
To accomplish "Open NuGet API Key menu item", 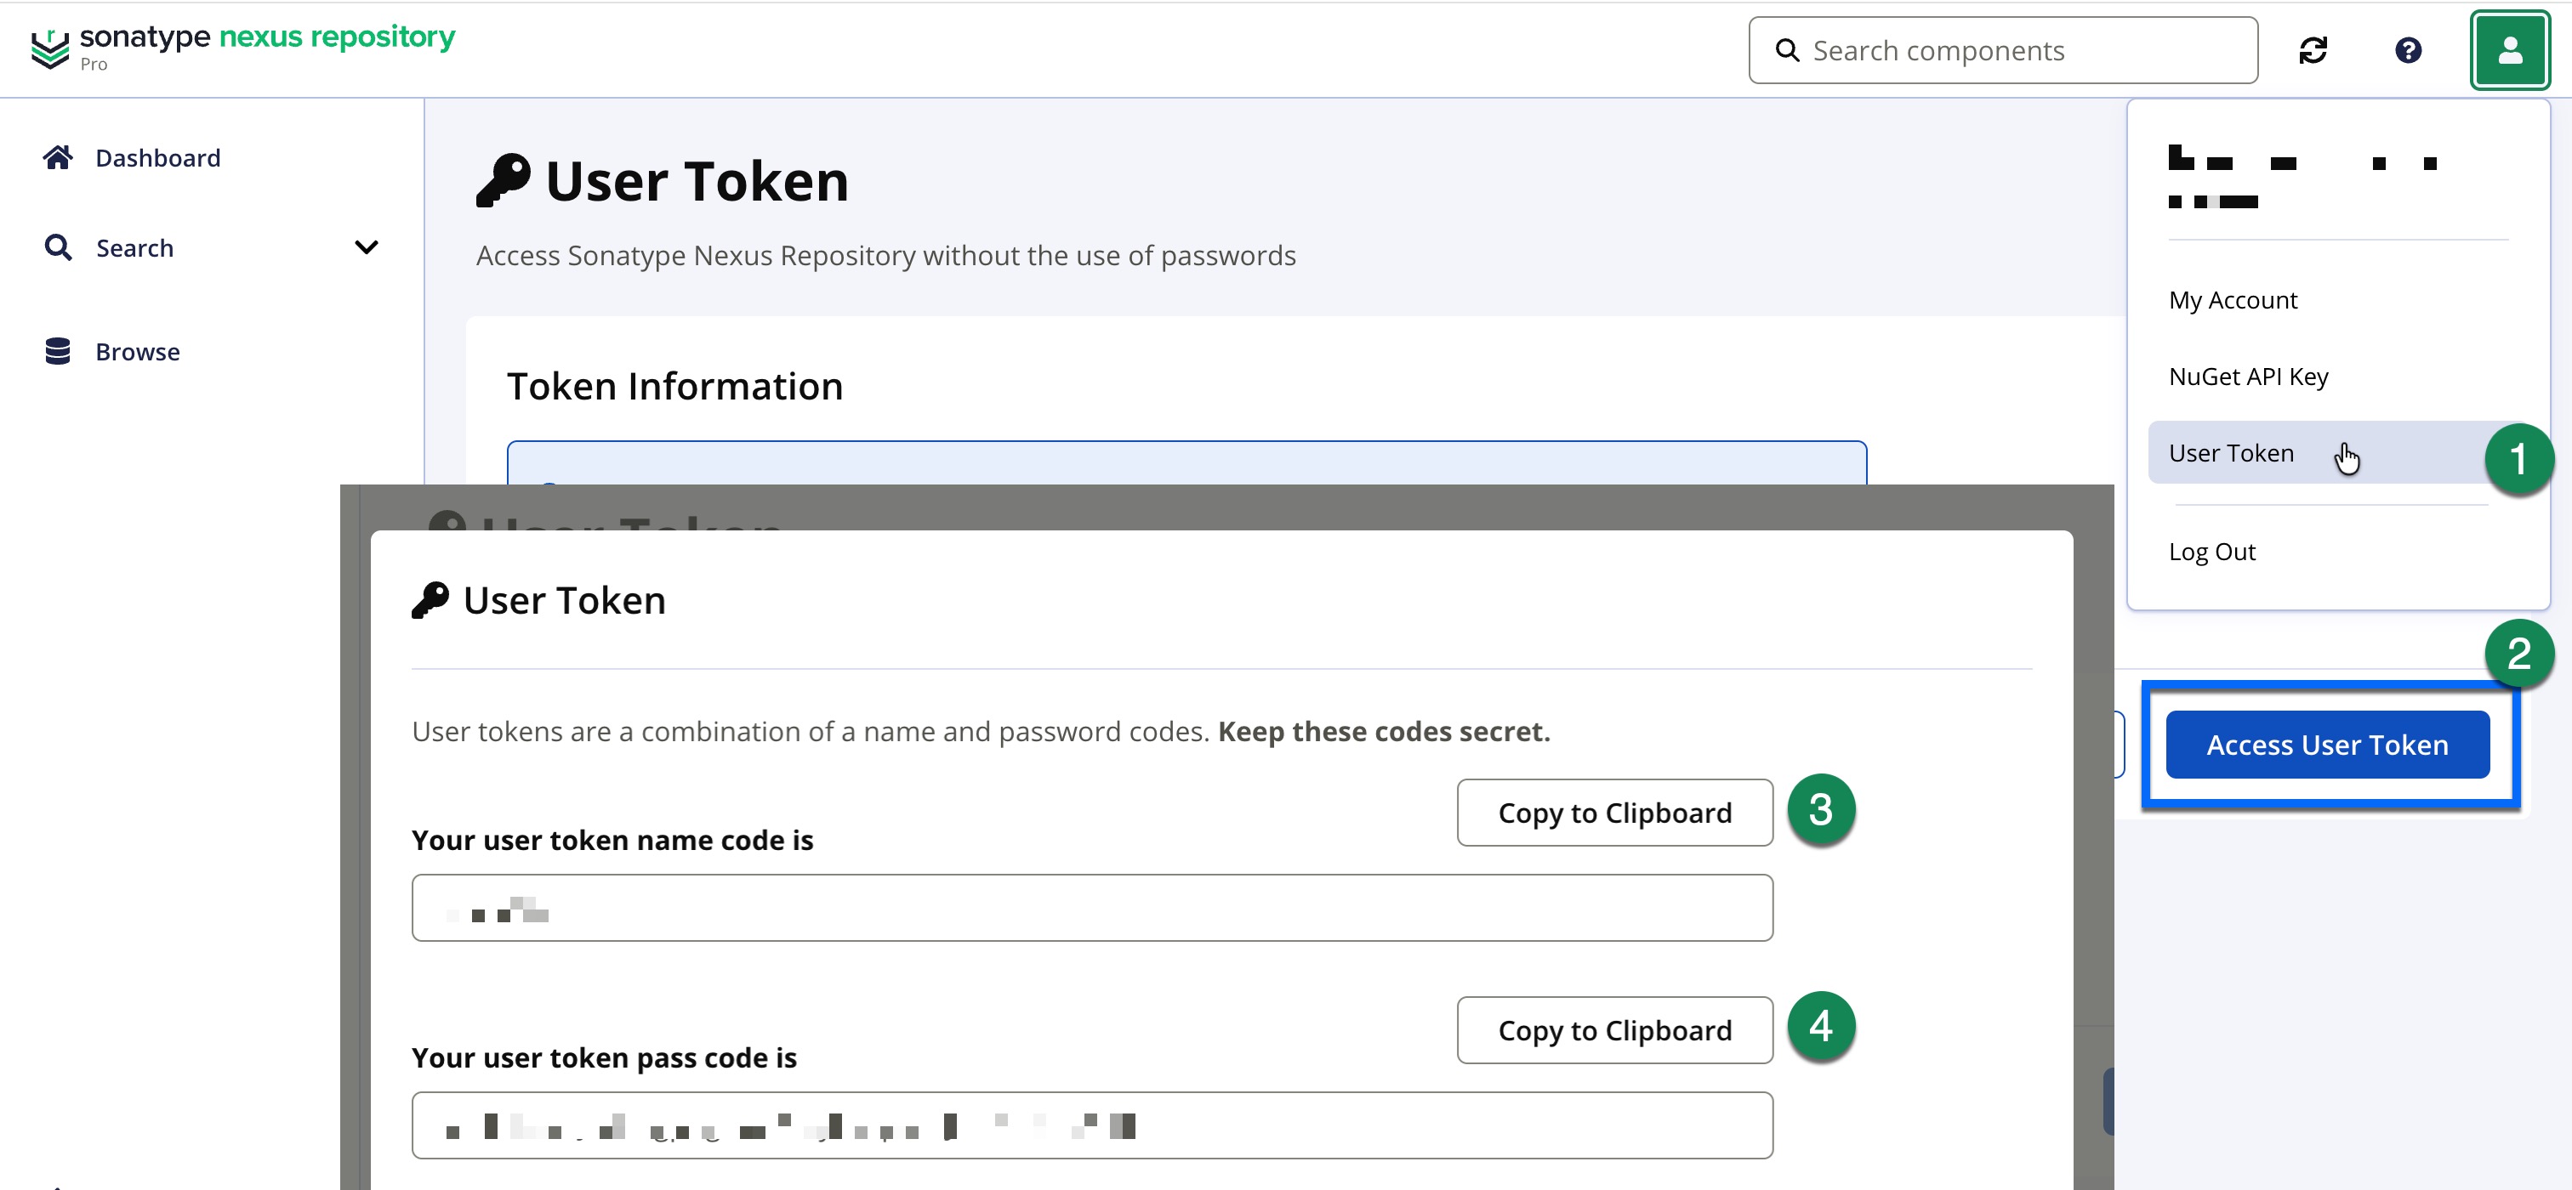I will 2249,376.
